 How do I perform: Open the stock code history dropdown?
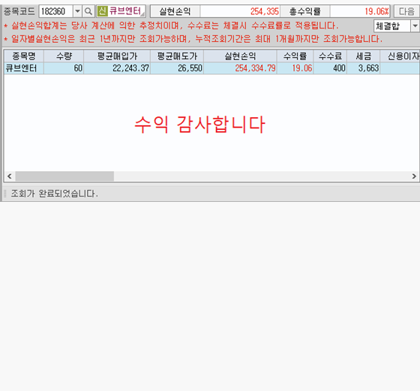(x=77, y=11)
